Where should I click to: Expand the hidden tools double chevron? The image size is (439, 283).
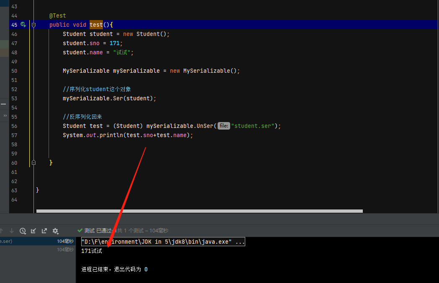[5, 115]
